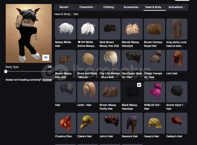Equip the Chestnut Bun hair
197x145 pixels.
pos(65,123)
